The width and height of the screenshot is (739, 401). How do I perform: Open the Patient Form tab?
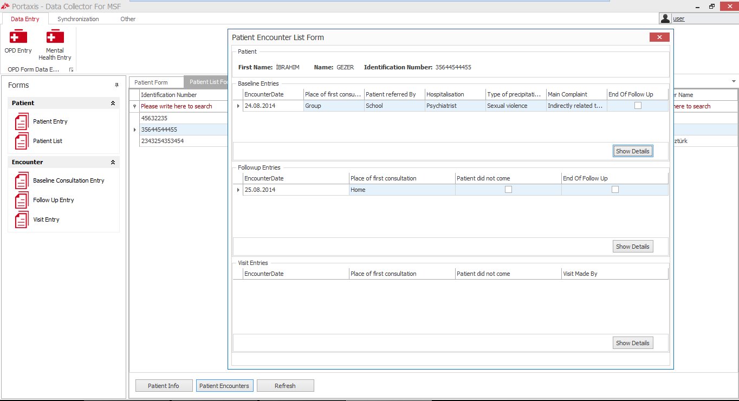pyautogui.click(x=156, y=82)
